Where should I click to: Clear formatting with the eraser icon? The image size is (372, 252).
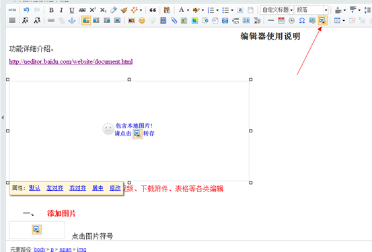114,10
